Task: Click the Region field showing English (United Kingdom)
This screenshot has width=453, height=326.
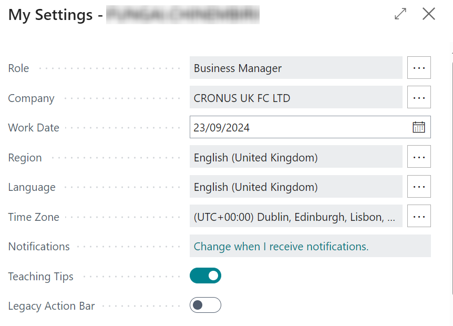Action: tap(296, 157)
